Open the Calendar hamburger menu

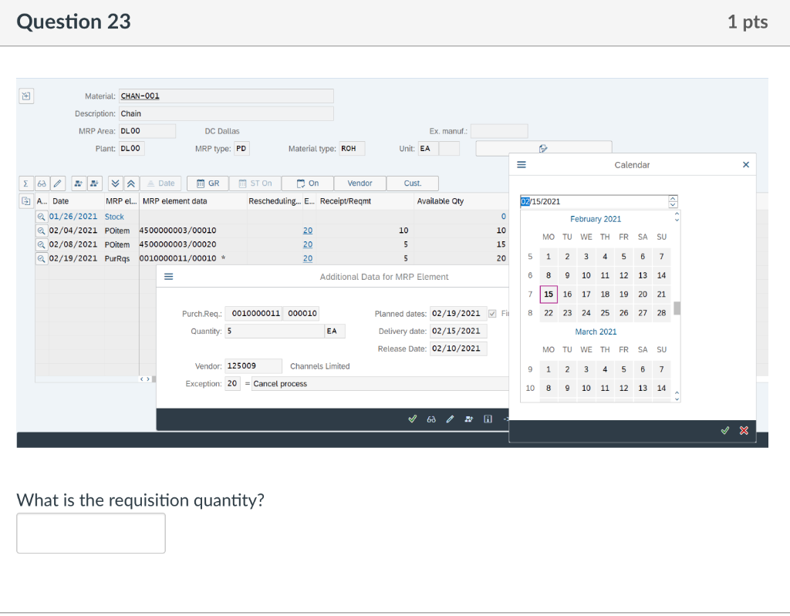point(520,164)
